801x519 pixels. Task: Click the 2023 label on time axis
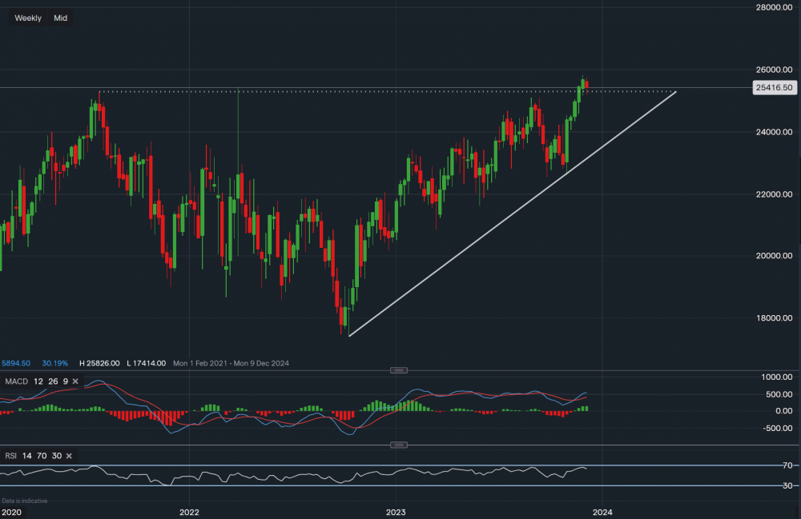(x=395, y=512)
